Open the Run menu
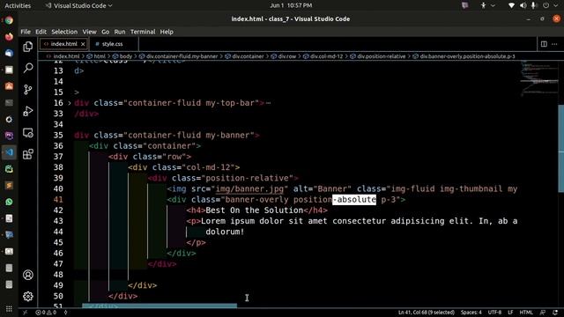564x317 pixels. (120, 32)
